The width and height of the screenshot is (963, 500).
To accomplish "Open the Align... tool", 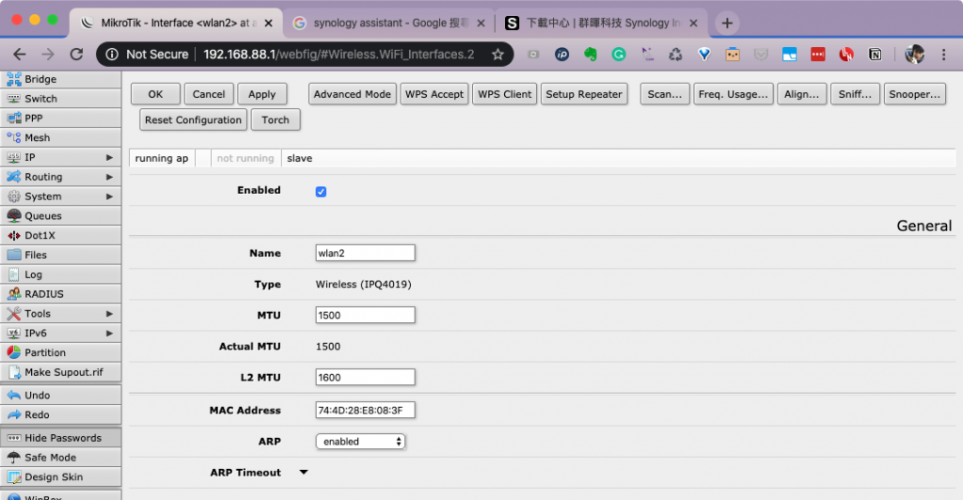I will (x=801, y=94).
